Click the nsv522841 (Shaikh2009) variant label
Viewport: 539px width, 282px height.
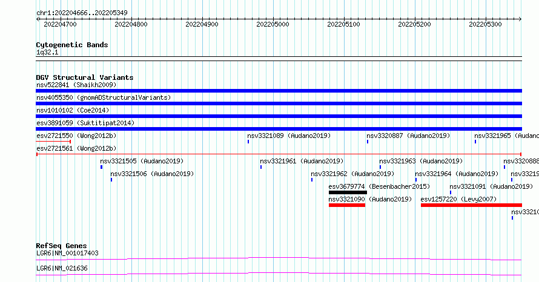pos(76,85)
